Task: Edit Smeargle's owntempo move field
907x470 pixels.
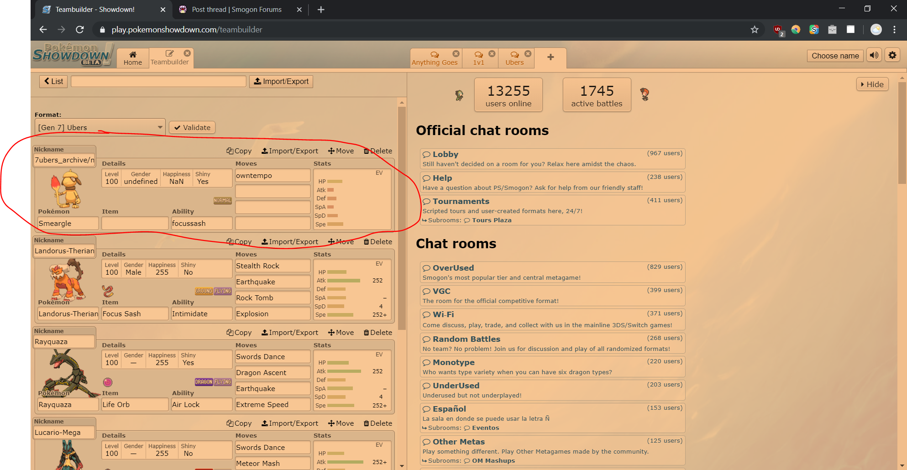Action: click(x=273, y=176)
